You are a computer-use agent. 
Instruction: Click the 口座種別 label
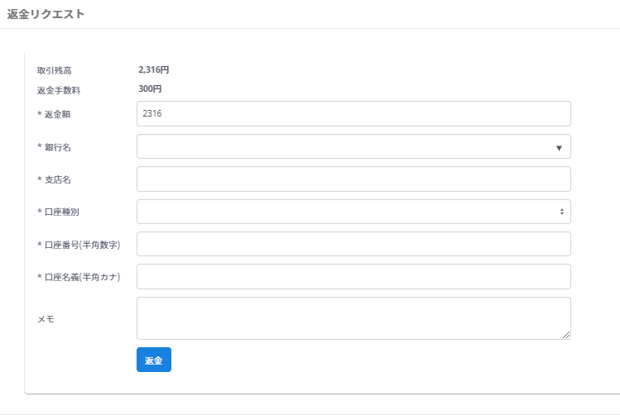pos(58,212)
